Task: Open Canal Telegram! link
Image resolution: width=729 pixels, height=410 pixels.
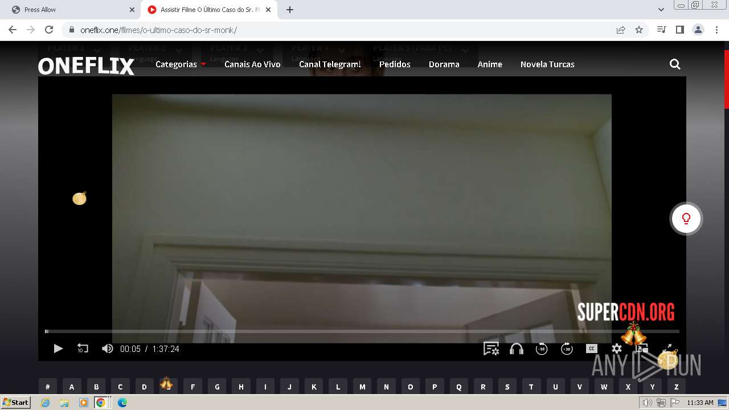Action: tap(330, 64)
